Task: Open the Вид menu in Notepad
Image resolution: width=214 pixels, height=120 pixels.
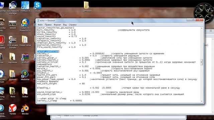Action: click(x=65, y=25)
